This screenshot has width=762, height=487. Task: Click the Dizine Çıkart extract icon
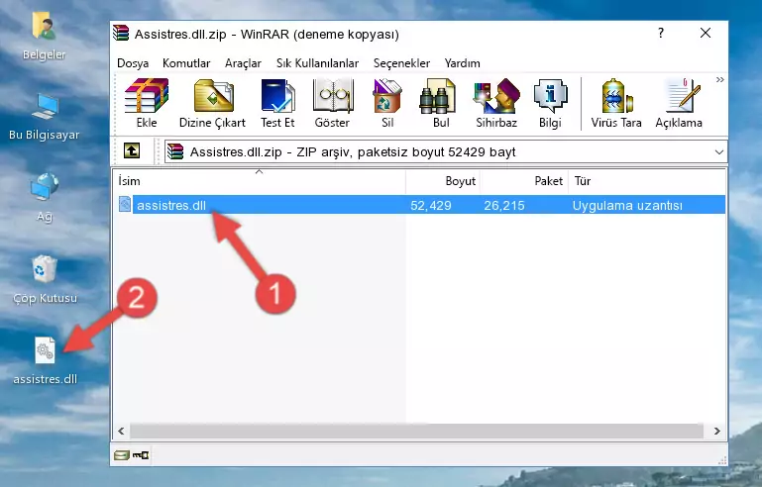tap(212, 103)
